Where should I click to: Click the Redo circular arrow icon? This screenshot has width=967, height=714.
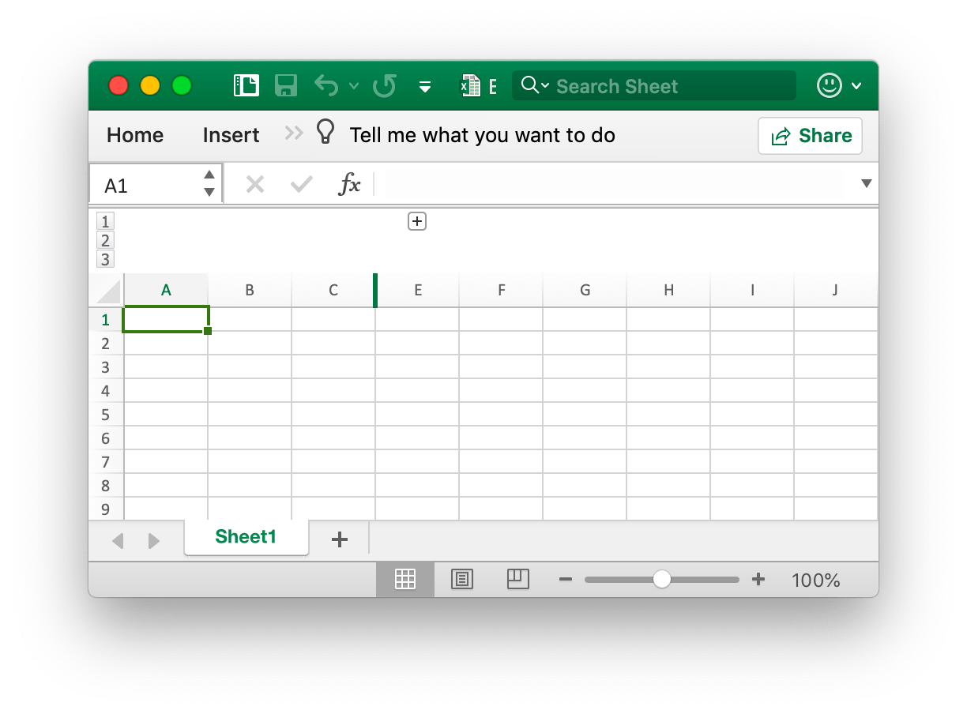[x=384, y=85]
